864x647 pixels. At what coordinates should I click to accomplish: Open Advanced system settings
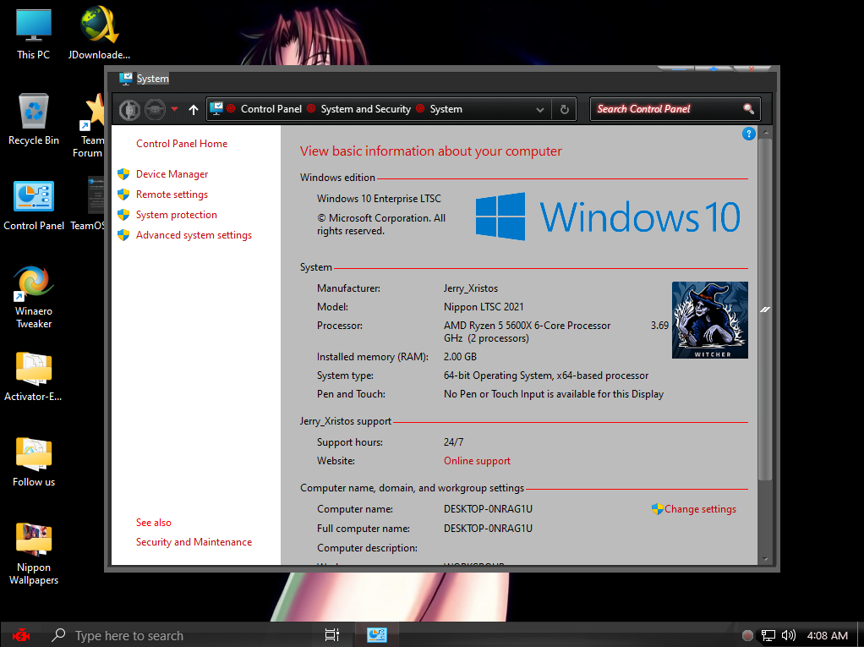coord(194,235)
